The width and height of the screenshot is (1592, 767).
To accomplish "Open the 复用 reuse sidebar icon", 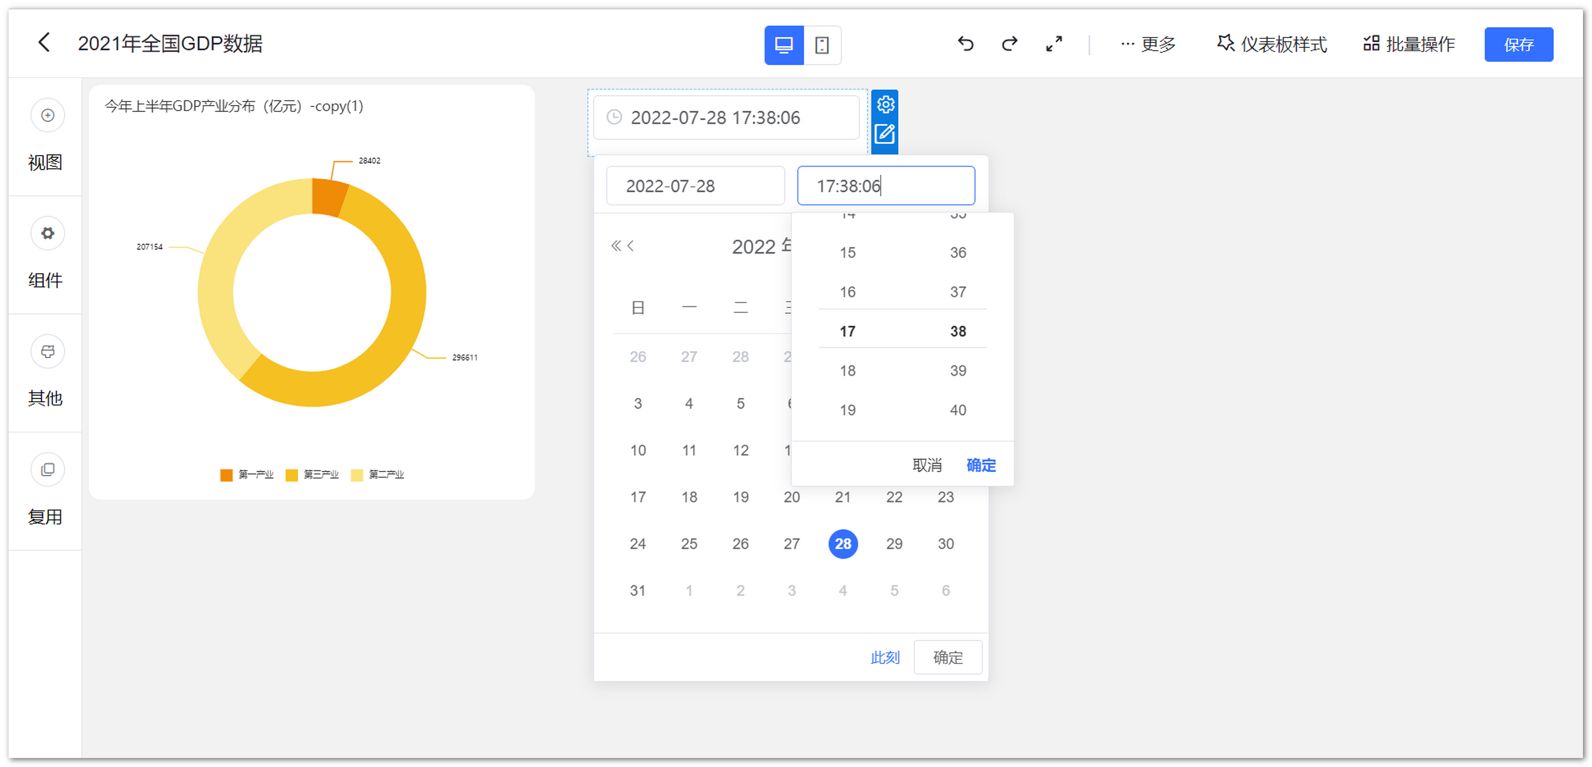I will click(48, 470).
